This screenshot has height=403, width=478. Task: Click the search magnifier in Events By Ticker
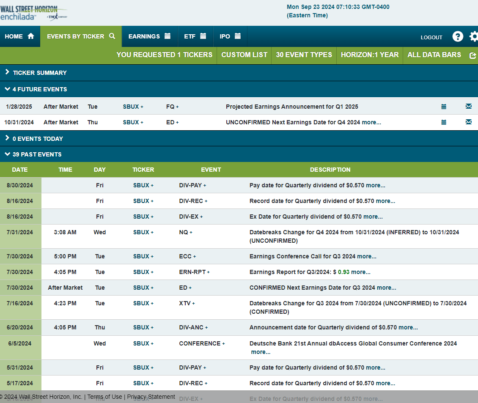coord(112,36)
